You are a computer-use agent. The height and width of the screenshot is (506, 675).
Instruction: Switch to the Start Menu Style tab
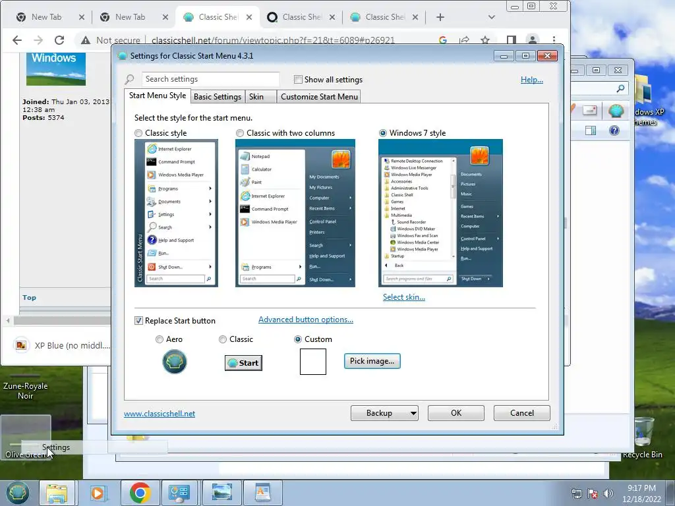pyautogui.click(x=157, y=96)
